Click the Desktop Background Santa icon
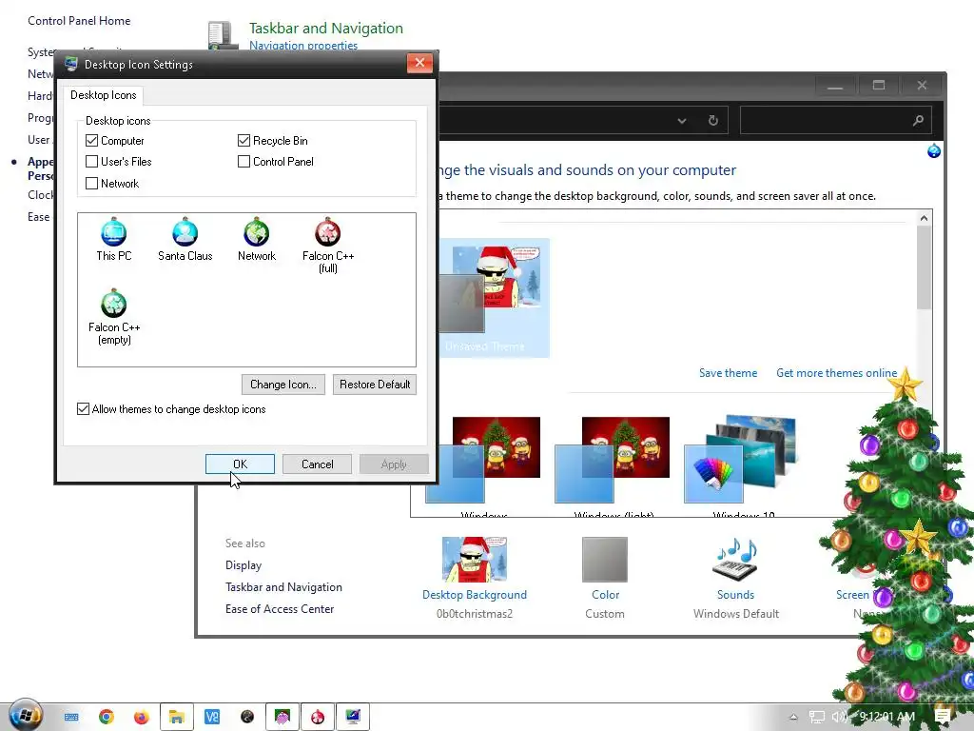Viewport: 974px width, 731px height. tap(474, 559)
